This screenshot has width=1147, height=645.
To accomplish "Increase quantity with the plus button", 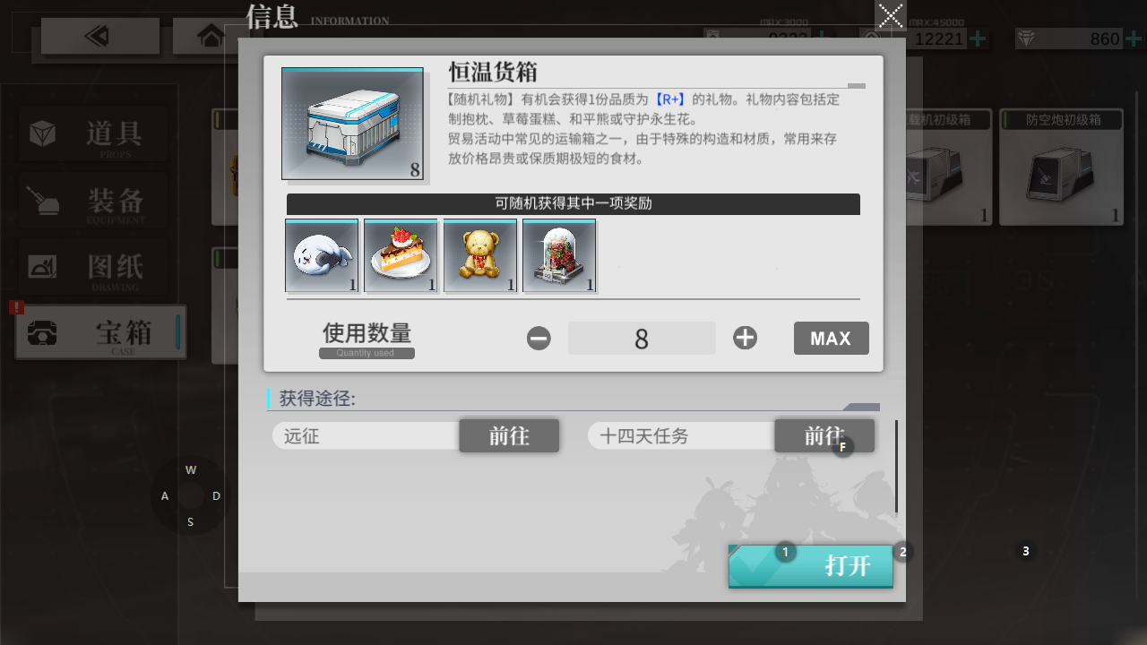I will (x=745, y=338).
